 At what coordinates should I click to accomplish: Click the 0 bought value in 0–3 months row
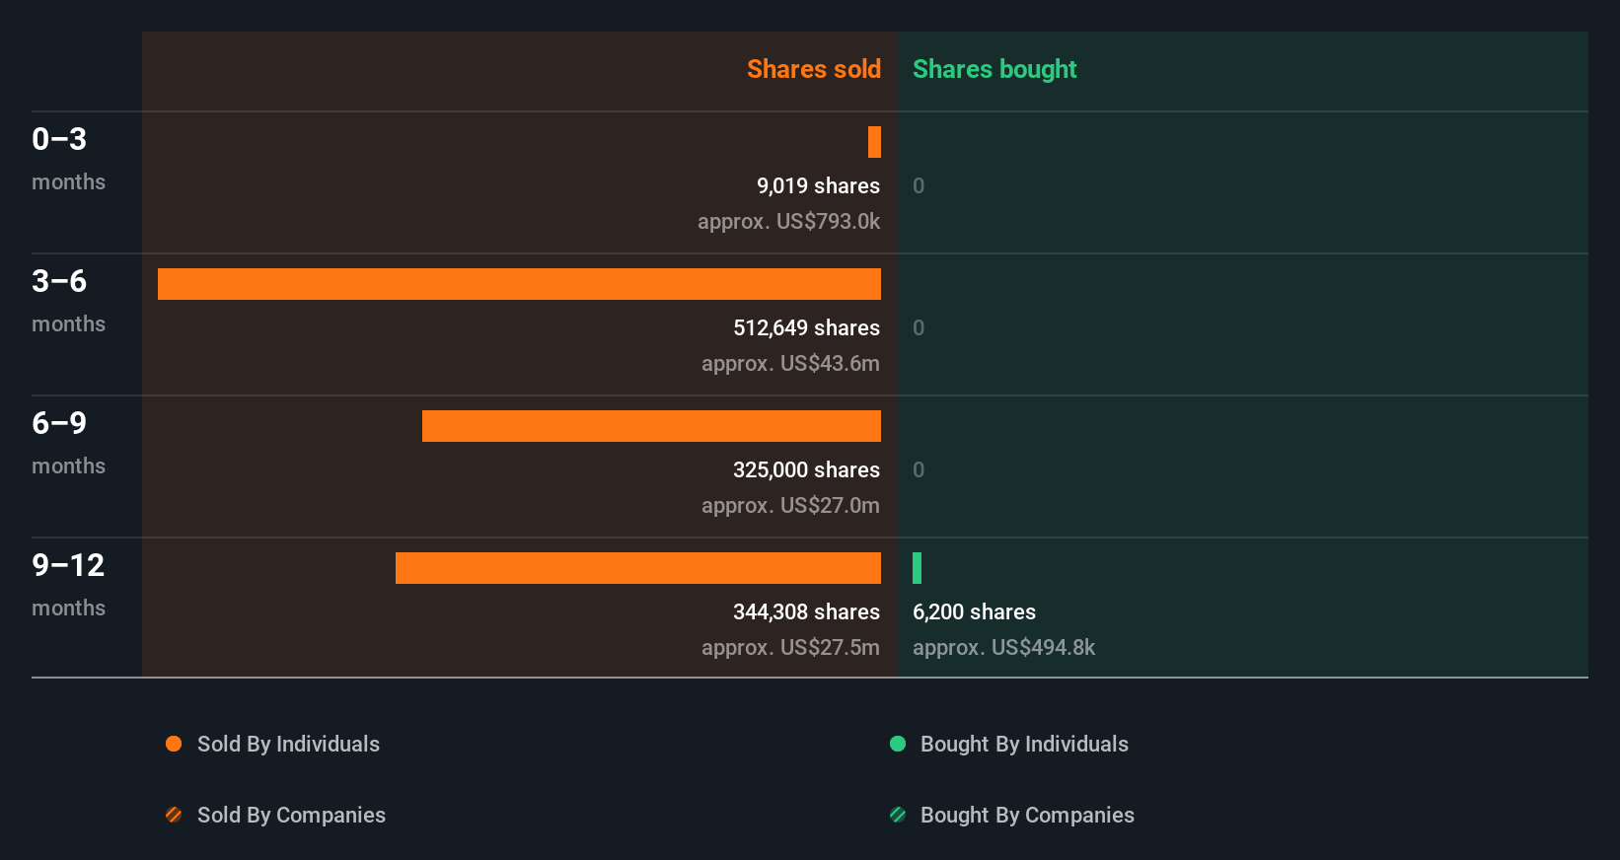pyautogui.click(x=919, y=185)
